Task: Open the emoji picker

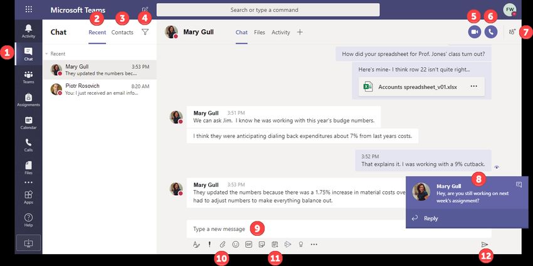Action: pyautogui.click(x=236, y=244)
